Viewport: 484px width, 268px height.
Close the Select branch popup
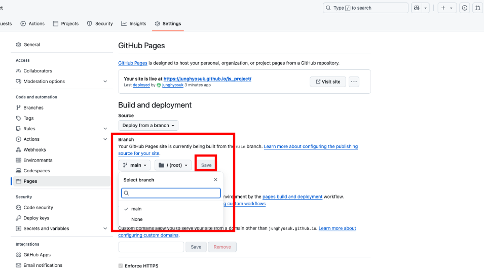pyautogui.click(x=215, y=179)
